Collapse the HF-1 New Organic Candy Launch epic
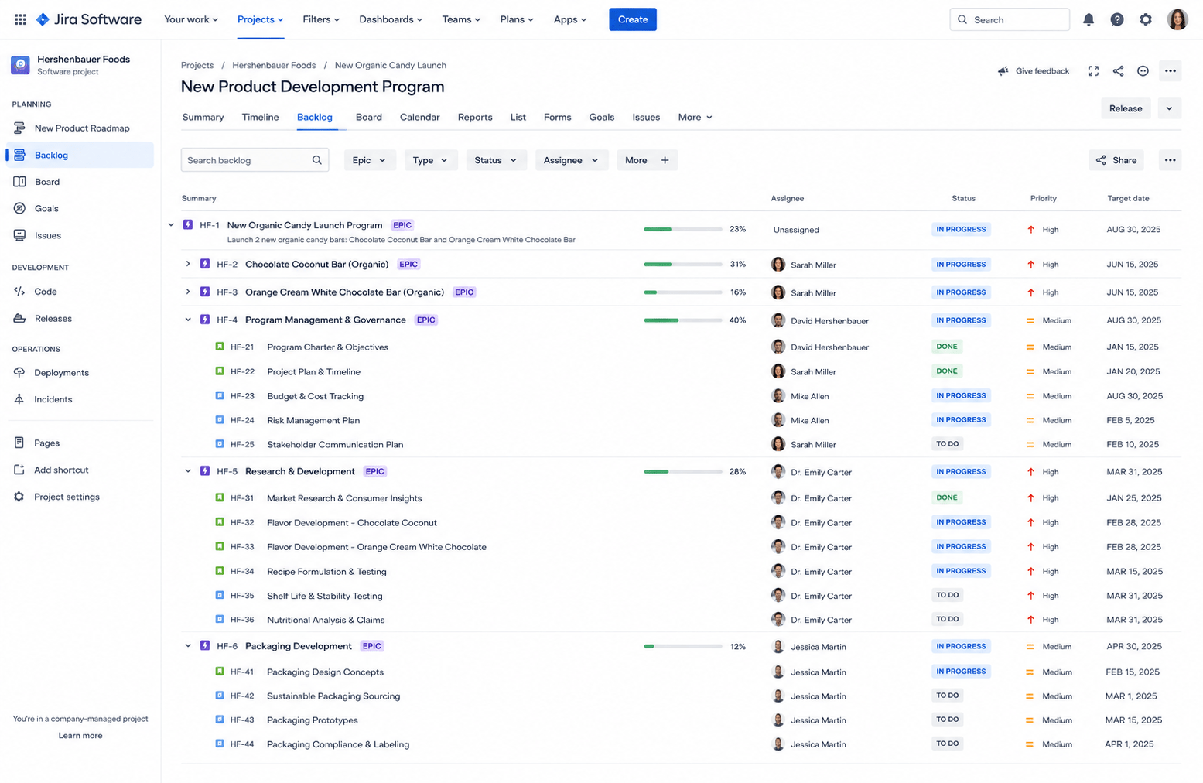Screen dimensions: 1203x783 171,225
